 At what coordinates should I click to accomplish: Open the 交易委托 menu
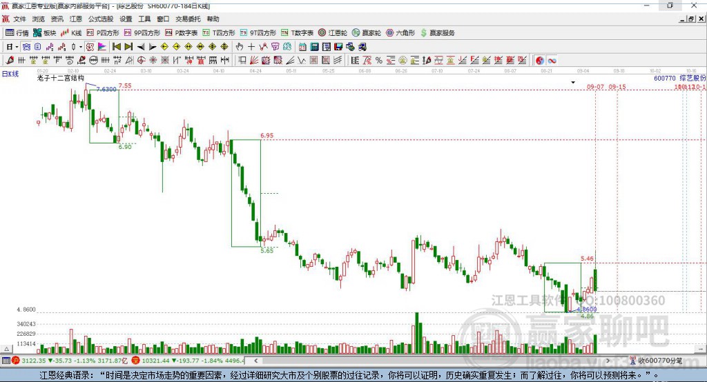[x=188, y=19]
